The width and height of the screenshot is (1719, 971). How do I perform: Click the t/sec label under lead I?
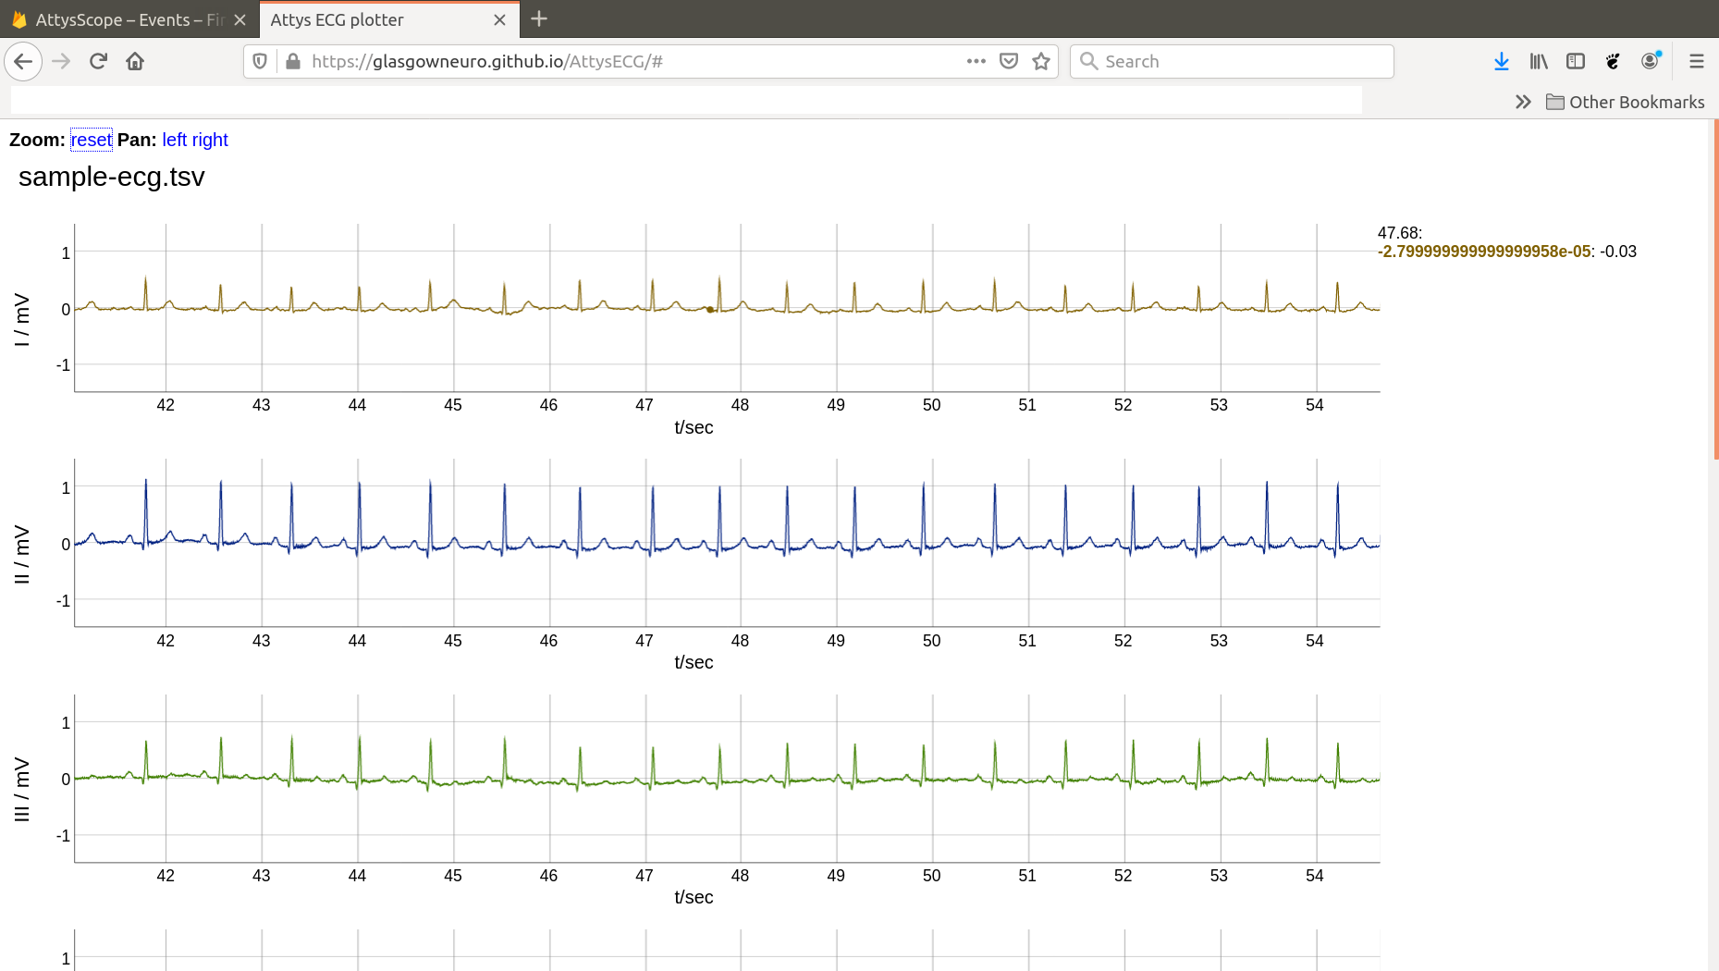pos(694,427)
